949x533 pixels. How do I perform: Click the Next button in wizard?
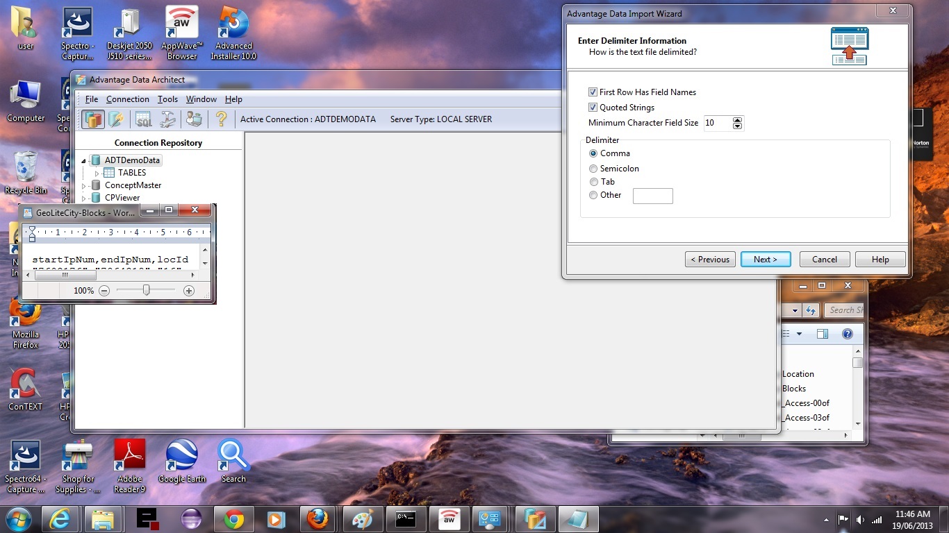765,260
